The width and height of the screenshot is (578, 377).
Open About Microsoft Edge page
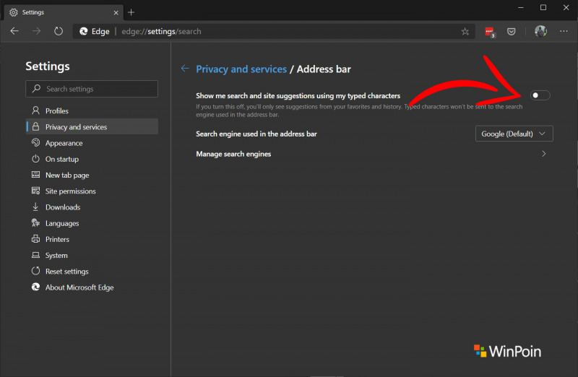click(92, 287)
